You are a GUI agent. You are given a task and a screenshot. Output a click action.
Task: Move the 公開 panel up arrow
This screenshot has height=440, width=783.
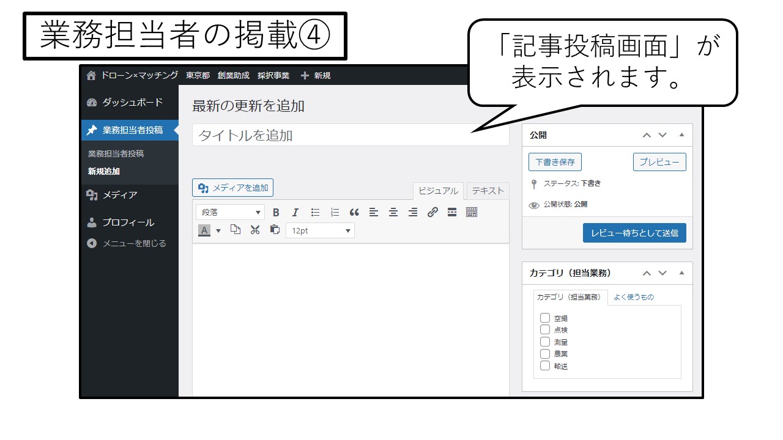coord(647,135)
